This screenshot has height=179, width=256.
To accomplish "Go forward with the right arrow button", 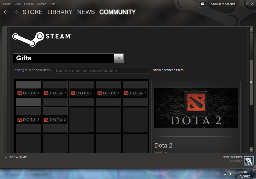I will click(x=16, y=12).
